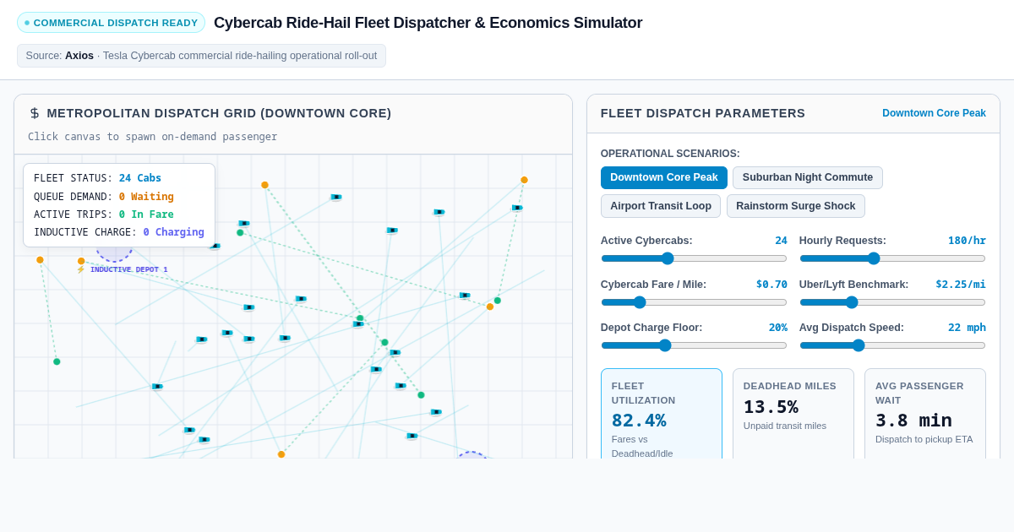
Task: Click the '0 Waiting' queue demand value
Action: click(x=146, y=197)
